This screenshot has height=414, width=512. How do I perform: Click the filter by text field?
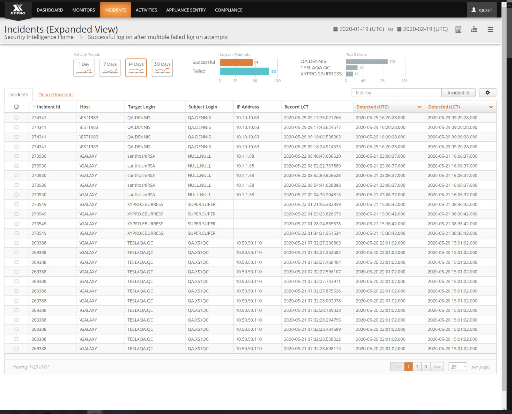[x=397, y=93]
